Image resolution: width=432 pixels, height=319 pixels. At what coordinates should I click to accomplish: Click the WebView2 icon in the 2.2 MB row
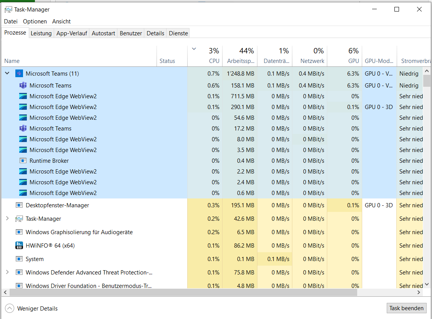pyautogui.click(x=23, y=172)
